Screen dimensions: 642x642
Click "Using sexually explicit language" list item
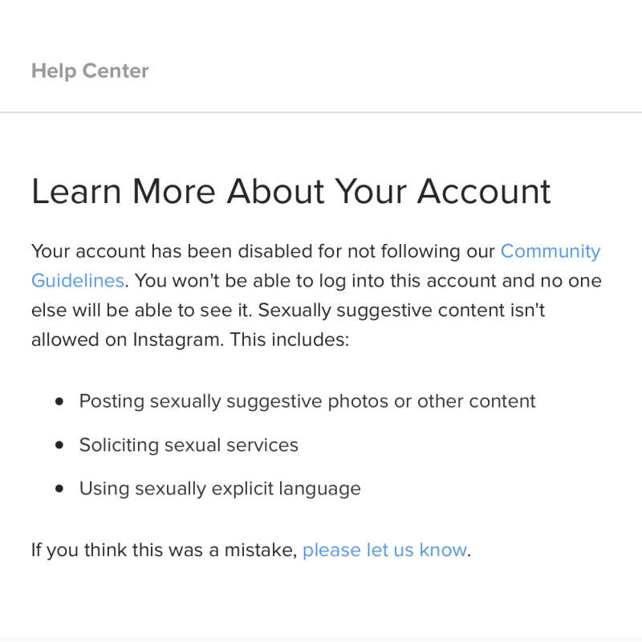tap(219, 488)
